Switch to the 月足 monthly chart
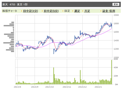 click(87, 11)
